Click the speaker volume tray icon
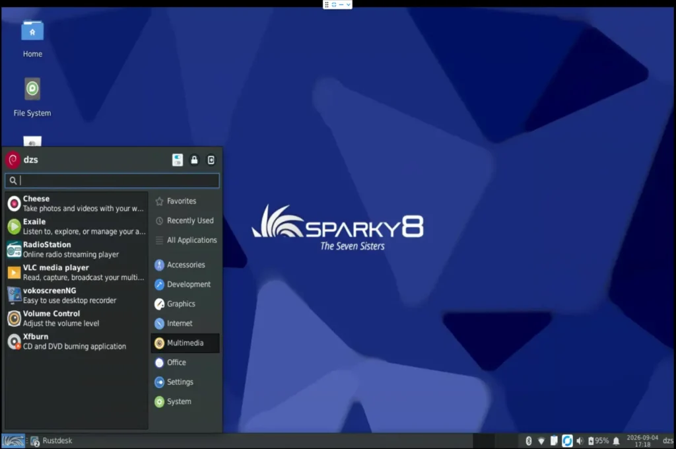This screenshot has height=449, width=676. click(x=580, y=441)
